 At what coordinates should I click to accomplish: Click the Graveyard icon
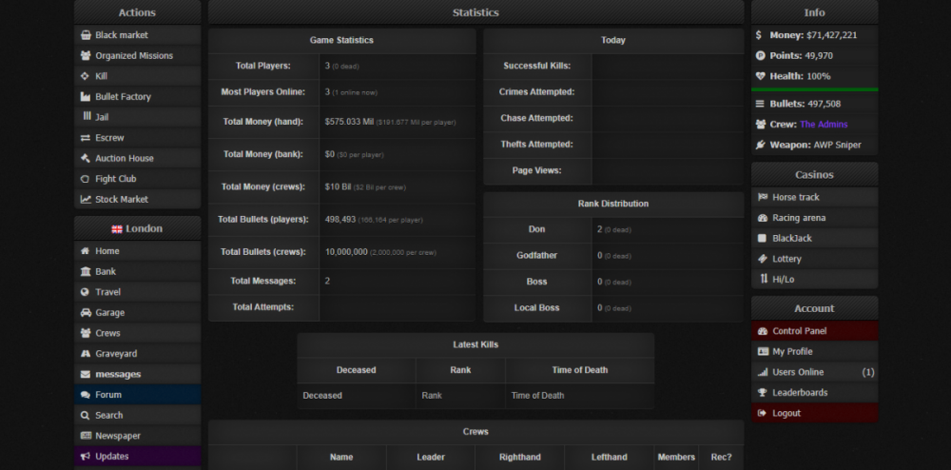(86, 354)
